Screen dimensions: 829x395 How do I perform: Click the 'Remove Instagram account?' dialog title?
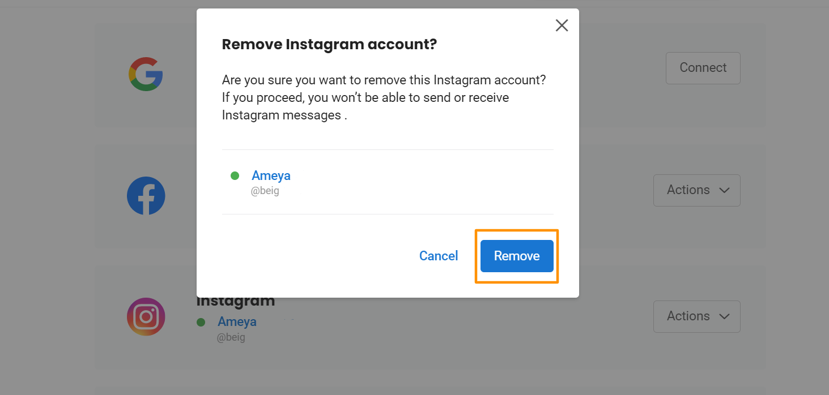[329, 44]
